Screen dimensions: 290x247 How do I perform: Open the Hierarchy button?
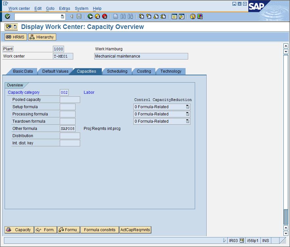(x=42, y=37)
